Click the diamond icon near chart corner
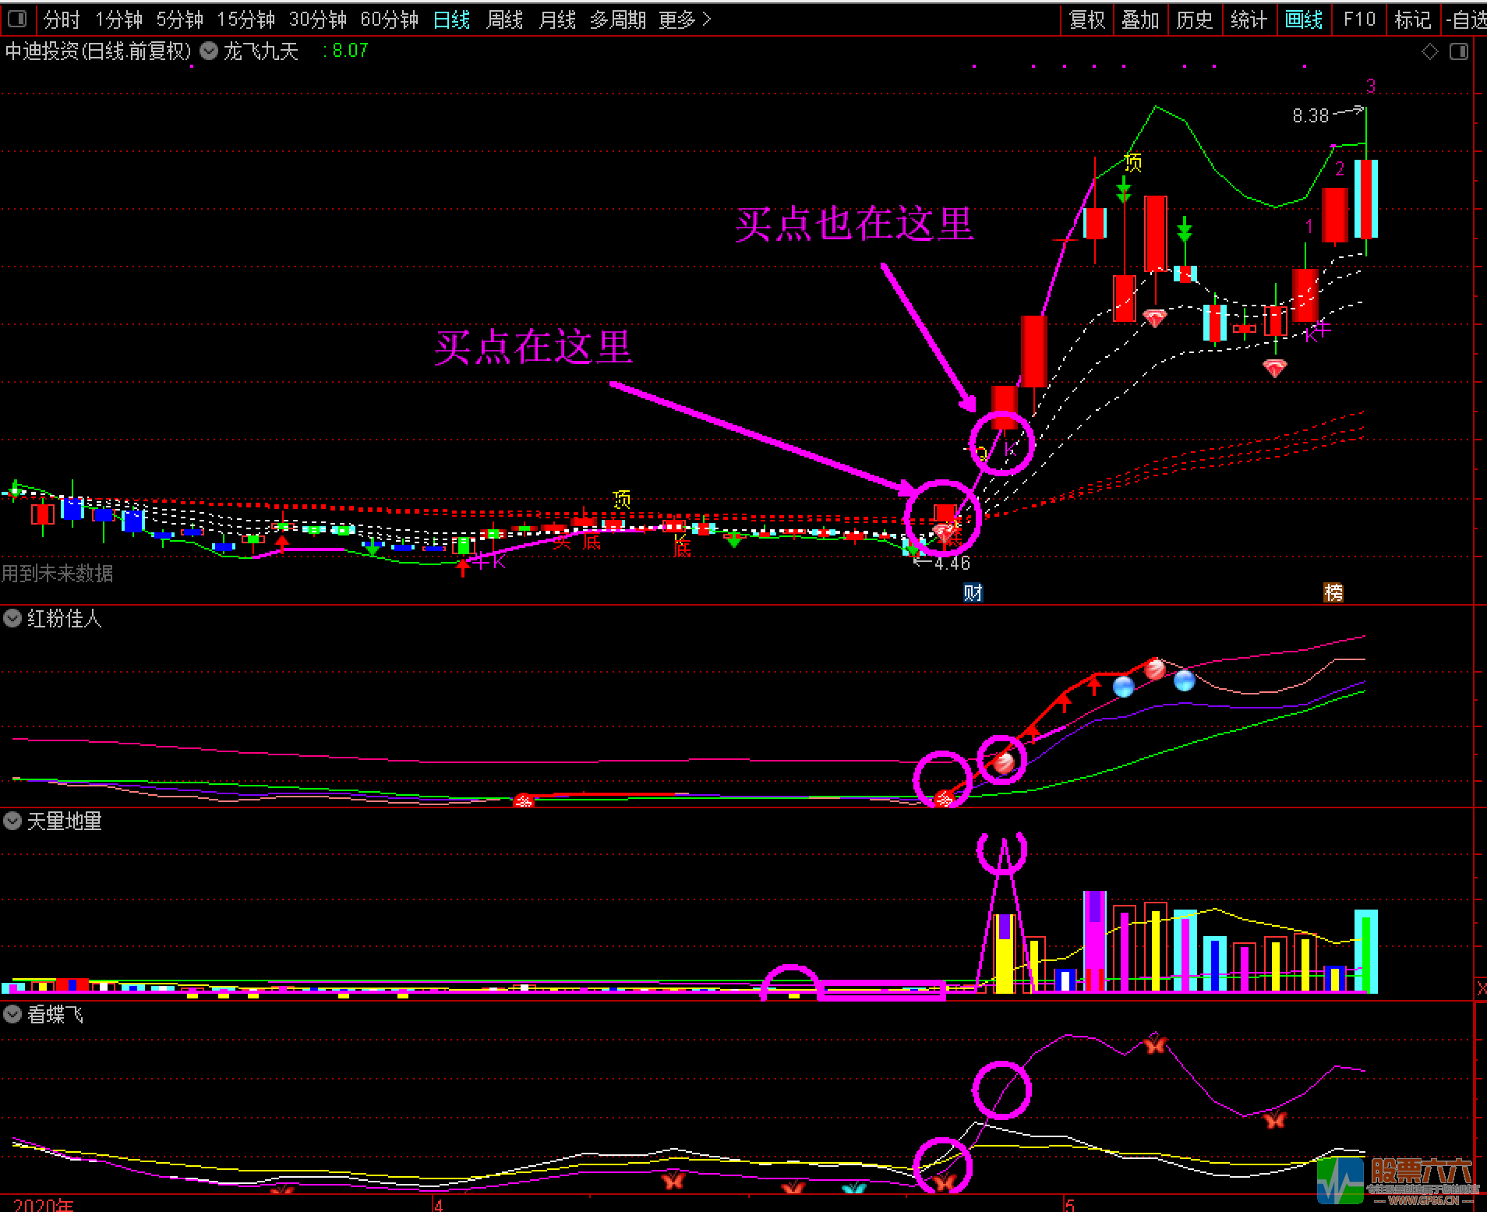 tap(1430, 51)
